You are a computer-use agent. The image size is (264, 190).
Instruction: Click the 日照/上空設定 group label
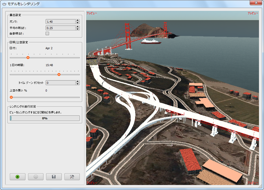pos(19,42)
